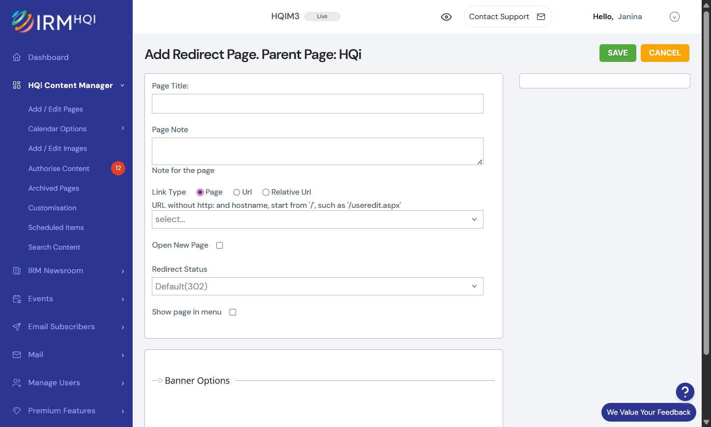Open Add / Edit Pages menu item
Screen dimensions: 711x427
pyautogui.click(x=56, y=109)
